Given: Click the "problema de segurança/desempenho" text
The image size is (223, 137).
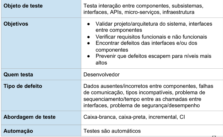Looking at the screenshot, I should pyautogui.click(x=155, y=105).
